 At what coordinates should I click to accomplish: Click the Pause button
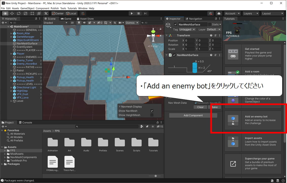click(139, 13)
